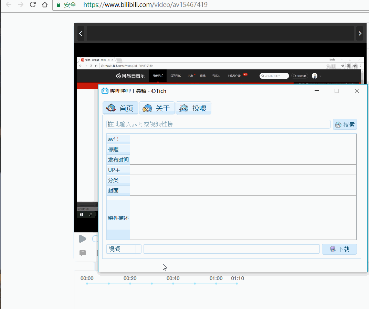The height and width of the screenshot is (309, 369).
Task: Click the browser forward arrow
Action: pyautogui.click(x=20, y=5)
